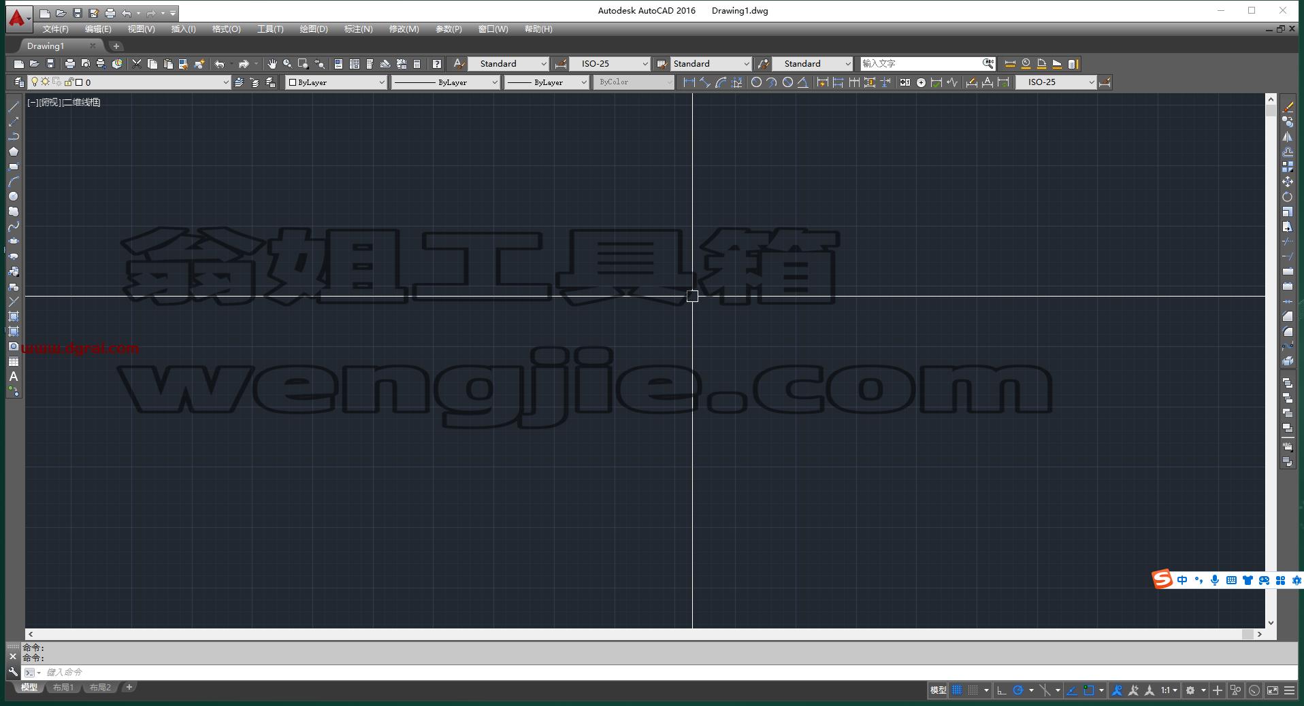
Task: Click the Customization menu icon in status bar
Action: [1289, 690]
